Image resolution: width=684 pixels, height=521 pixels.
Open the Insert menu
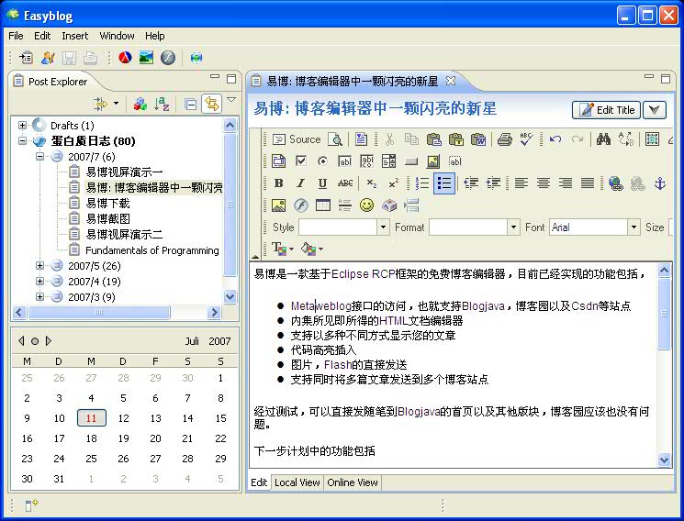(x=74, y=36)
